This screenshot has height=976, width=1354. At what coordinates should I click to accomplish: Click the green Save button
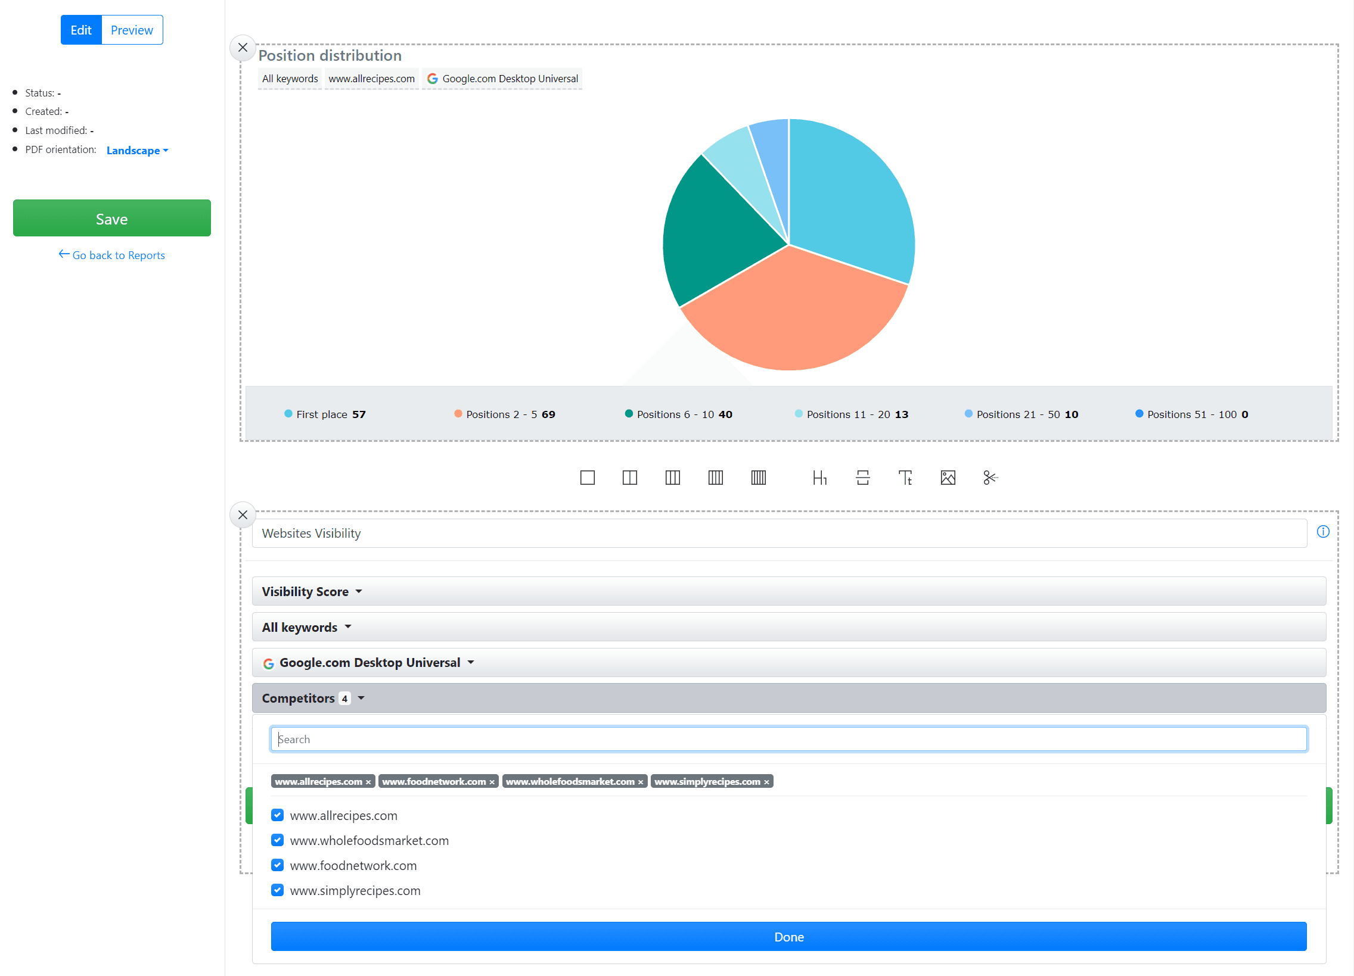click(x=111, y=219)
